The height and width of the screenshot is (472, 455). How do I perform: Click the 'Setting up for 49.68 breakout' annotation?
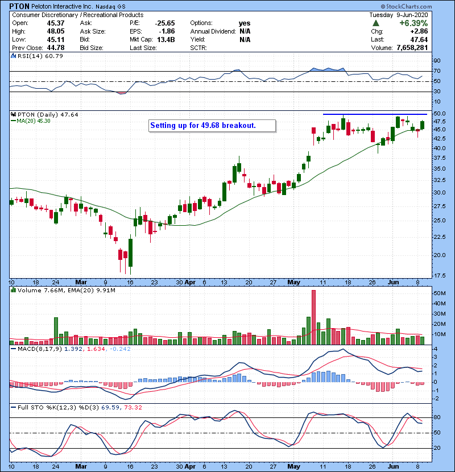[212, 126]
